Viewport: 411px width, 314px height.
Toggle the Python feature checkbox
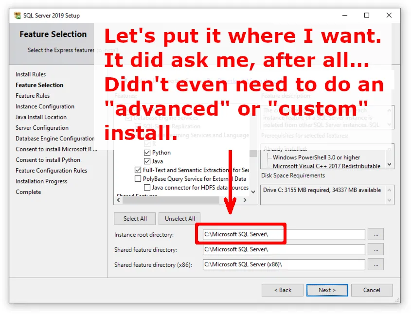coord(147,153)
